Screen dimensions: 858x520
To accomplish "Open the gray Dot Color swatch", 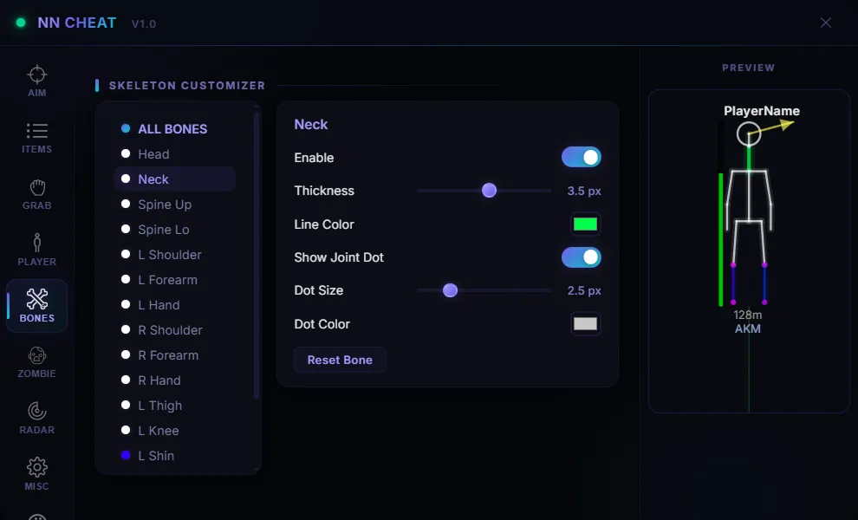I will [585, 323].
